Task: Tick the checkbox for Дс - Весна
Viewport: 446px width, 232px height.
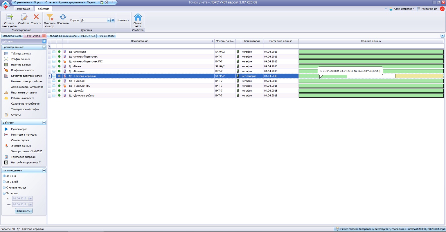Action: point(54,66)
